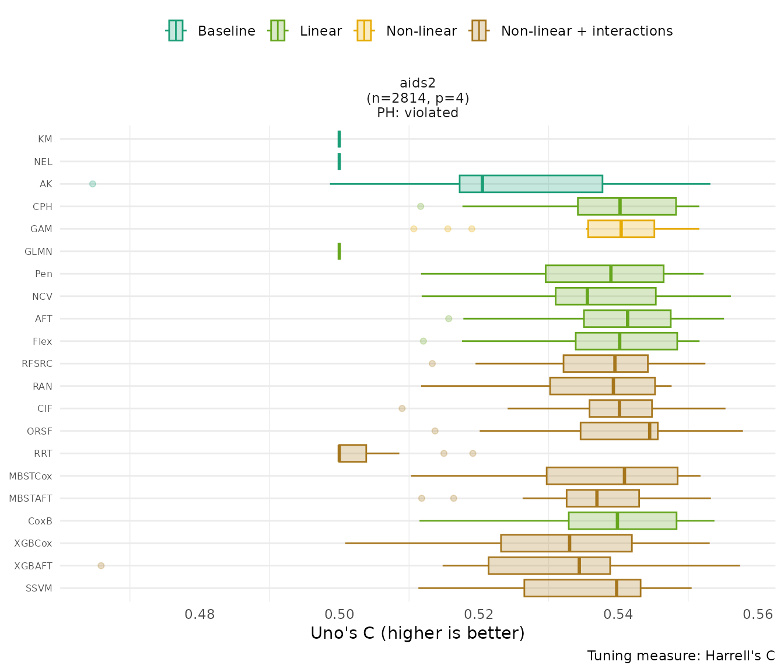This screenshot has width=784, height=672.
Task: Select the XGBAFT row outlier point
Action: (101, 566)
